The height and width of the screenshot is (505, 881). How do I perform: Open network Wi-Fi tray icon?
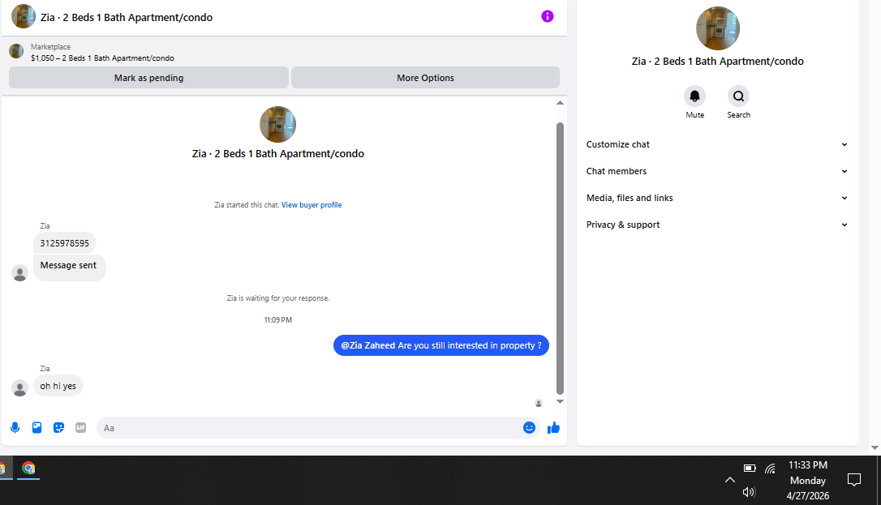click(771, 468)
